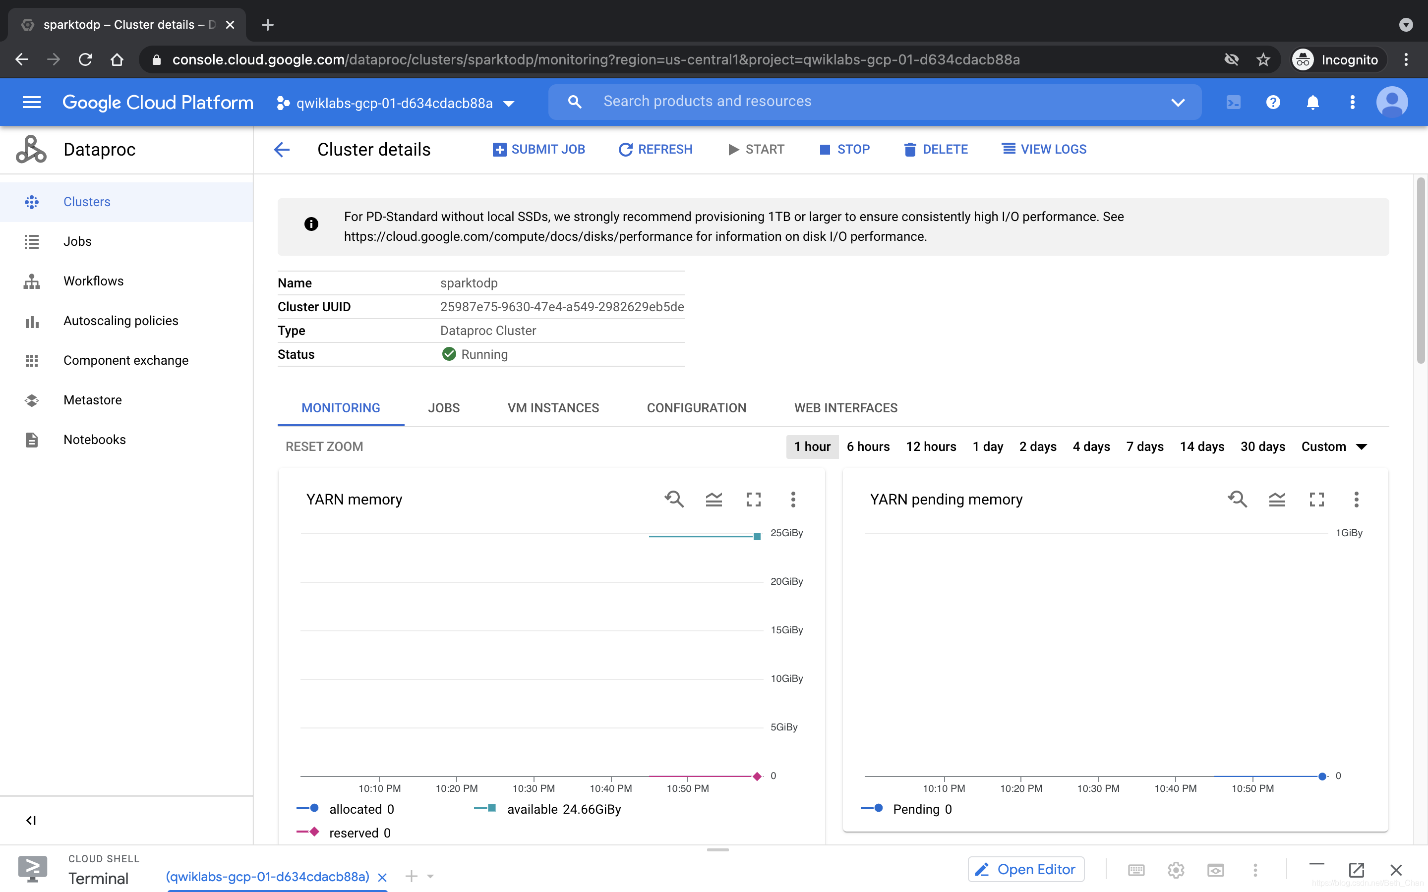1428x892 pixels.
Task: Reset zoom icon on YARN pending memory chart
Action: (1238, 500)
